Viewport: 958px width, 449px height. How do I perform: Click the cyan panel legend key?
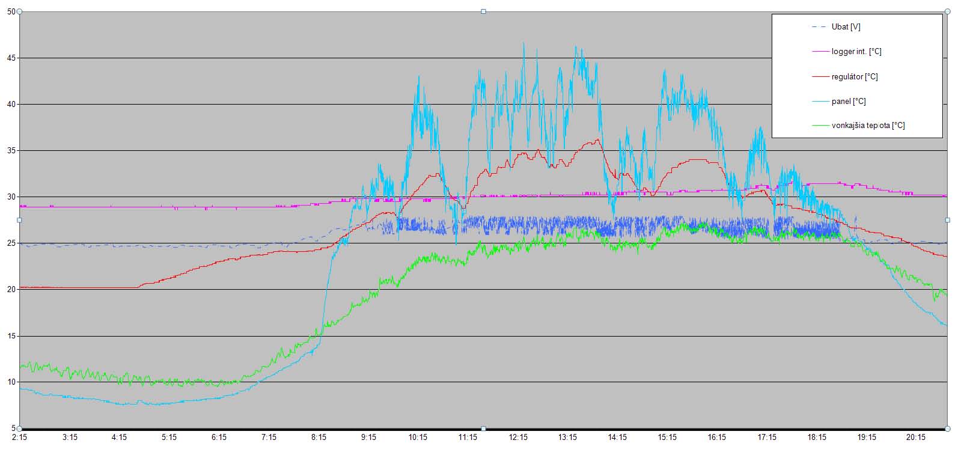(820, 102)
